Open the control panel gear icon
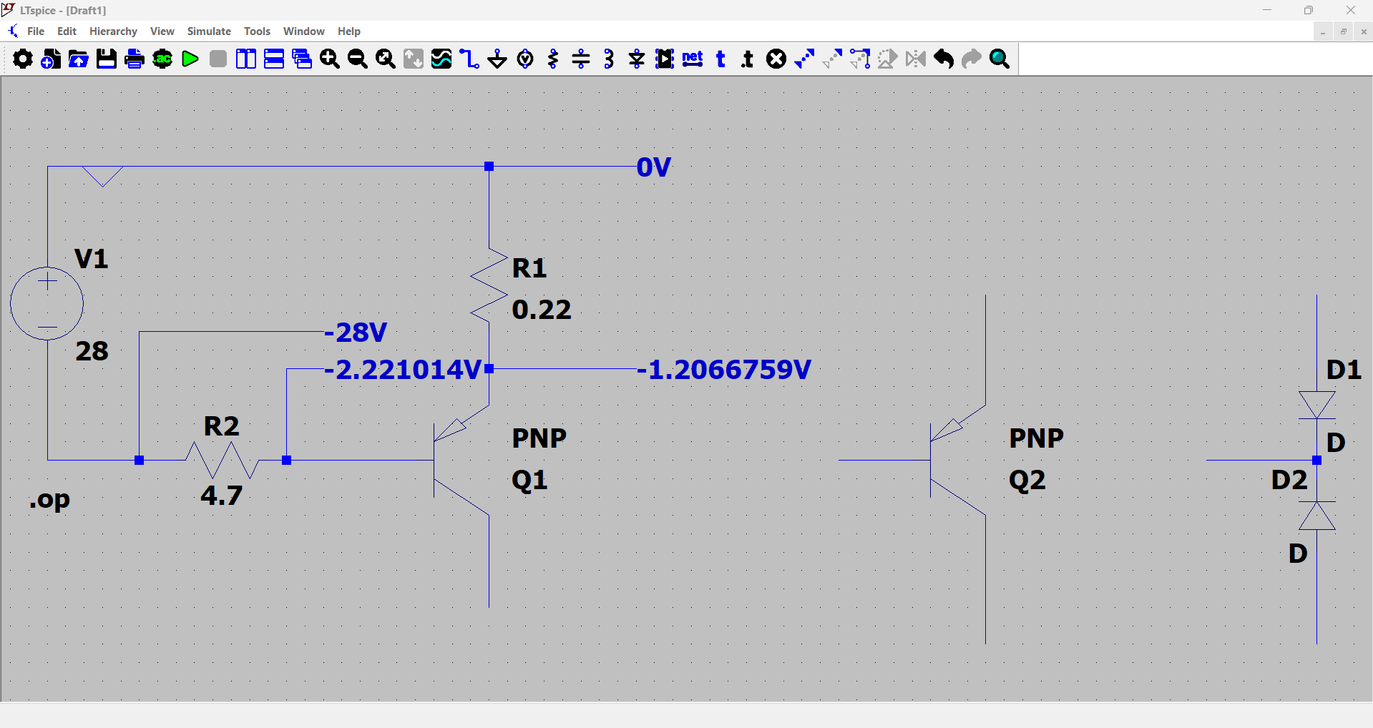The width and height of the screenshot is (1373, 728). click(x=23, y=59)
